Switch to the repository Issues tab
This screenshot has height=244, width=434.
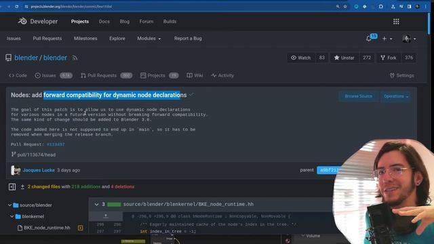pos(54,75)
